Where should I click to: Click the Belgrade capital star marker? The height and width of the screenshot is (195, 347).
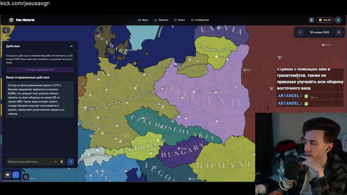[189, 179]
